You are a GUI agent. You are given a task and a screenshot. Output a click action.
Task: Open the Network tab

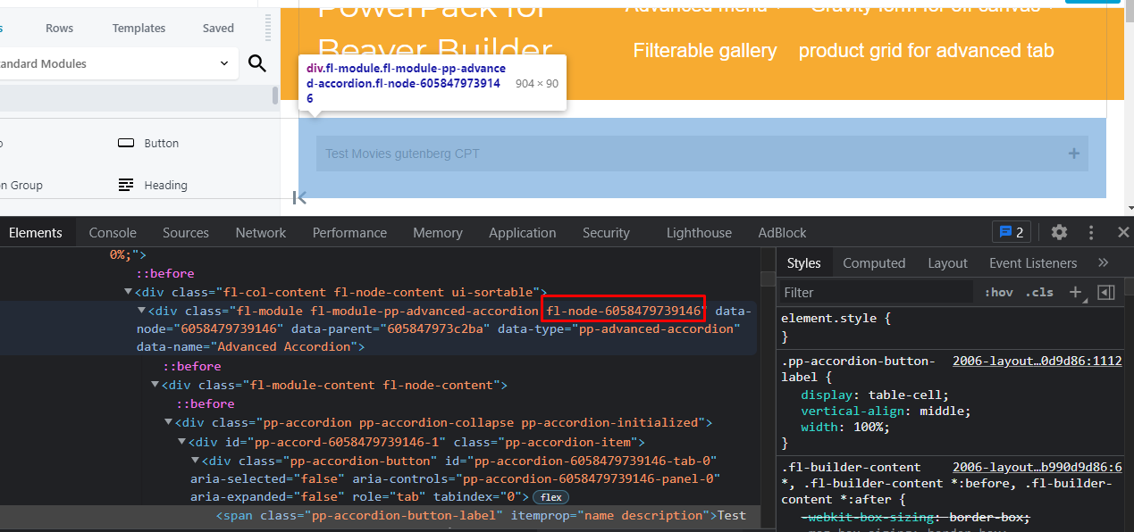click(261, 232)
